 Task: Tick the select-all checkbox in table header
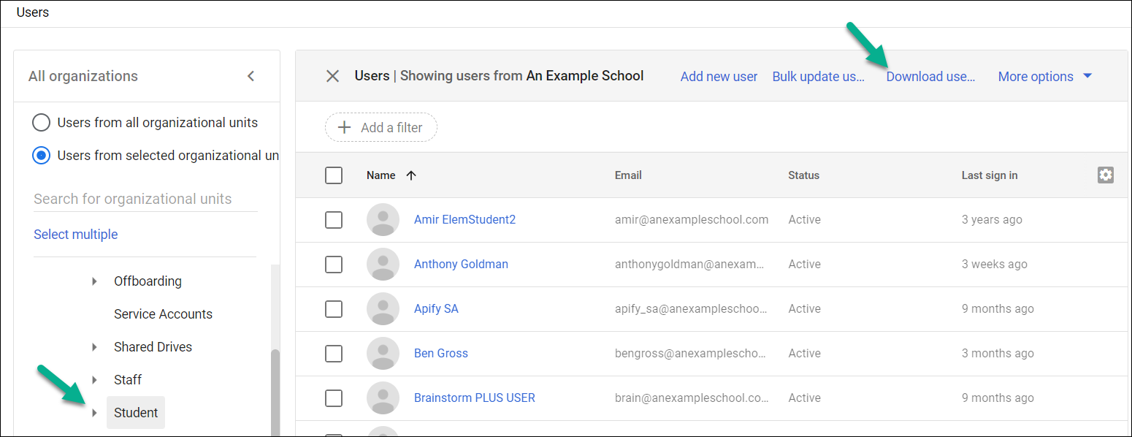click(x=334, y=175)
